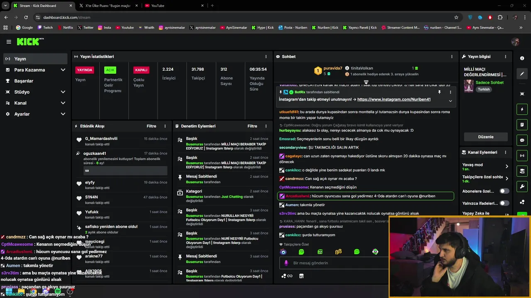Open Yavaş mod options arrow
The image size is (531, 298).
pos(507,166)
